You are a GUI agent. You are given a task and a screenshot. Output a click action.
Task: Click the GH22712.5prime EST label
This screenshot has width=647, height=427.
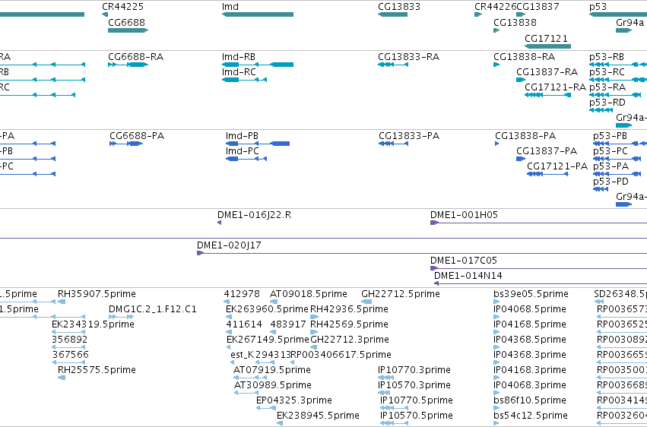point(400,294)
